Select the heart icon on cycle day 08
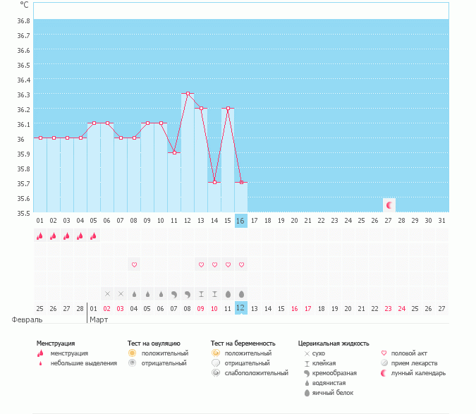Screen dimensions: 476x414 click(134, 264)
